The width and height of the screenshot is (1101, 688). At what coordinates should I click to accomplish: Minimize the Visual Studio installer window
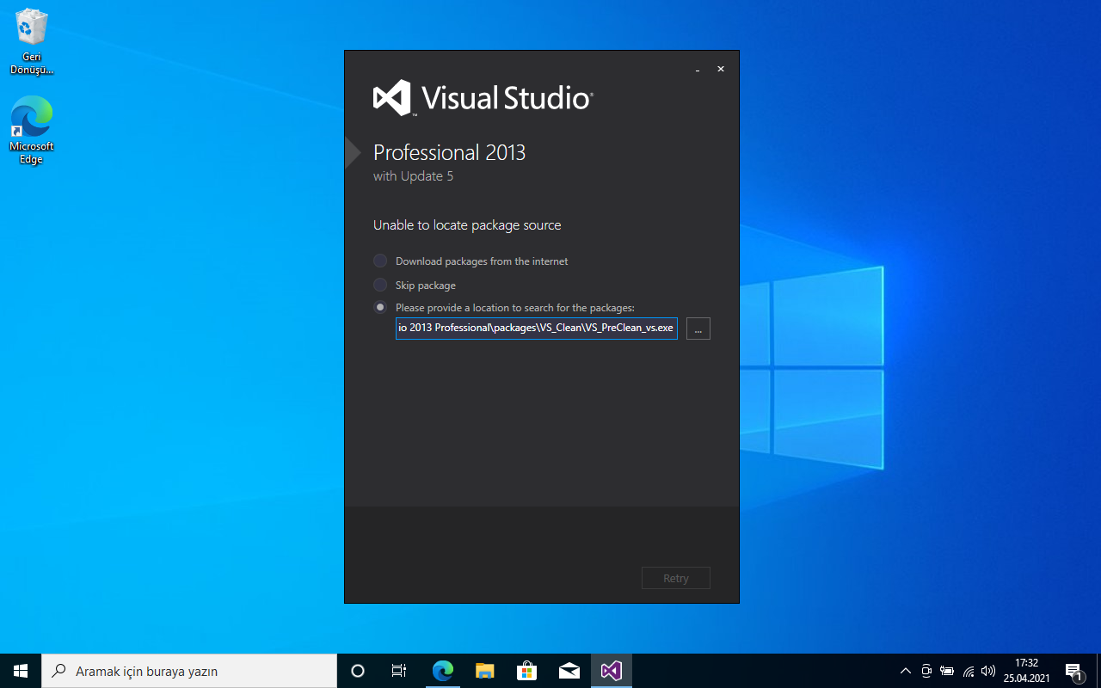pyautogui.click(x=698, y=69)
